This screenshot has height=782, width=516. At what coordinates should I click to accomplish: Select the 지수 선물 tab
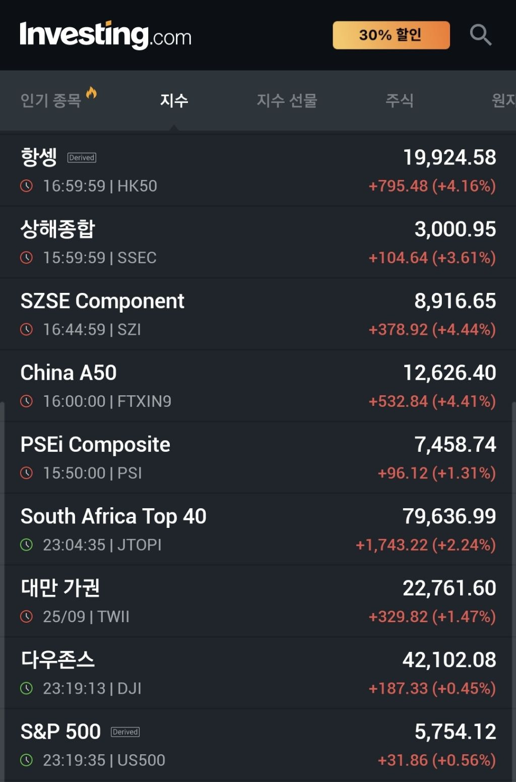pos(287,100)
